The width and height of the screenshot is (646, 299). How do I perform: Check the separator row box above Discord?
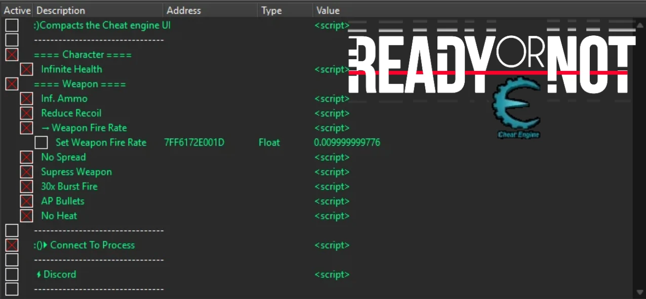[12, 260]
